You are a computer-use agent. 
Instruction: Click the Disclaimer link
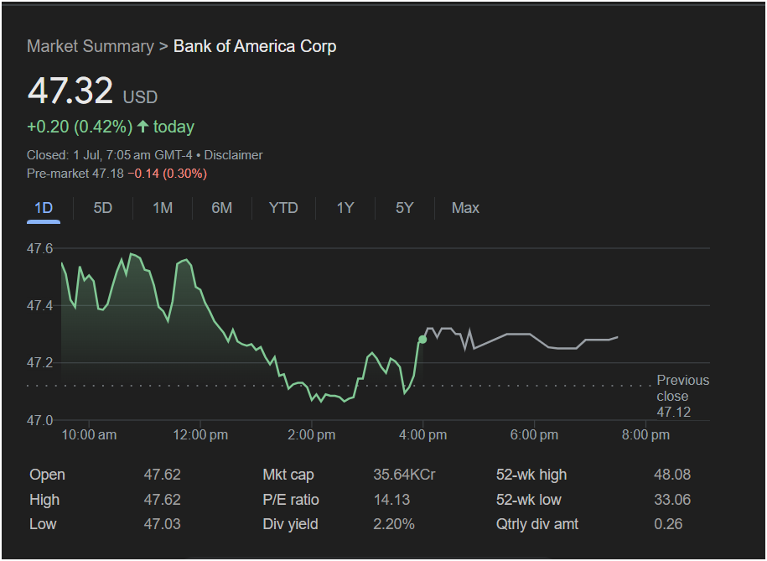[x=233, y=155]
